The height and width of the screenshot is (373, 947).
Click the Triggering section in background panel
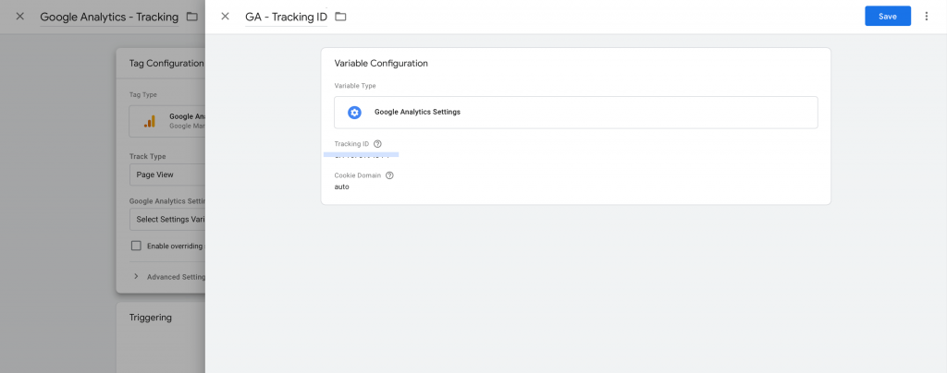pos(151,317)
